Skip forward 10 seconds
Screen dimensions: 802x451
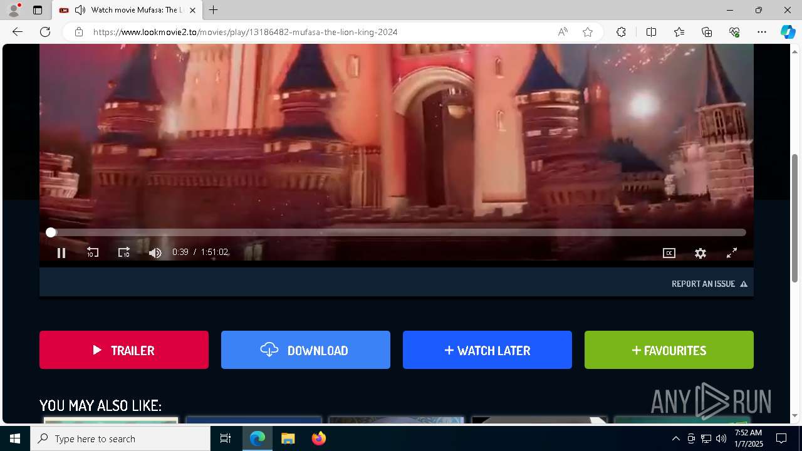124,253
